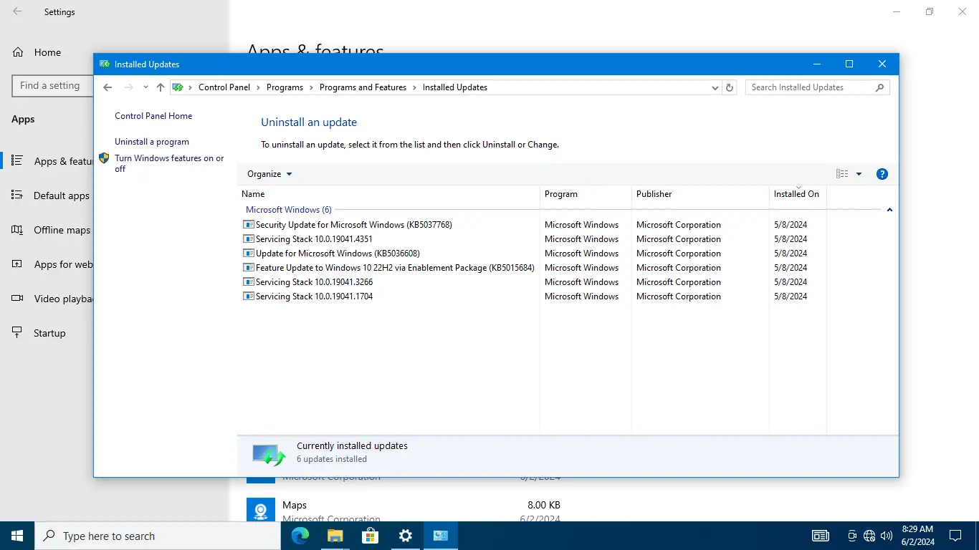Screen dimensions: 979x550
Task: Open Microsoft Store from the taskbar
Action: point(371,536)
